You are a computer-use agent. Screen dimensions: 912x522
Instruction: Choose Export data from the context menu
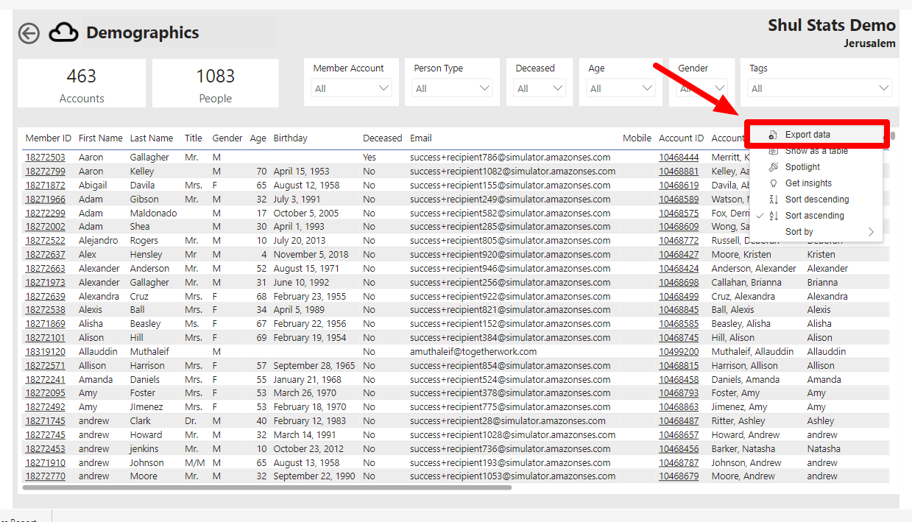(x=806, y=135)
